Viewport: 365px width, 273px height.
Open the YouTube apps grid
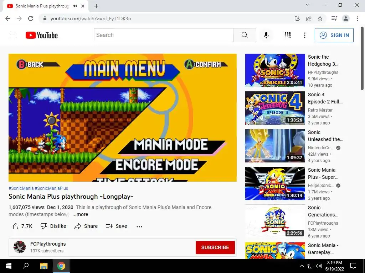pos(288,35)
